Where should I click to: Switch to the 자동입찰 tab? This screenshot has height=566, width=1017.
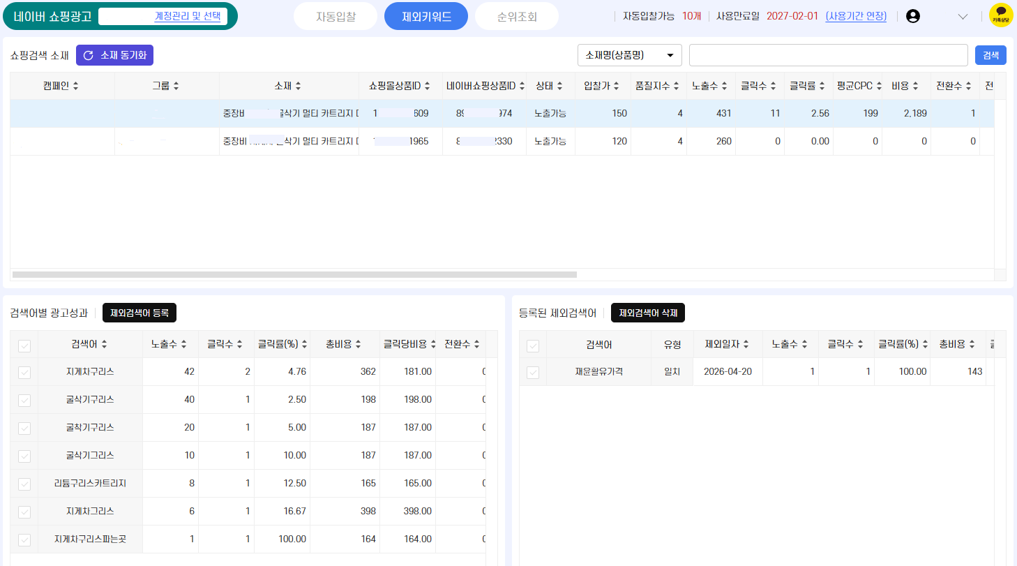(336, 16)
